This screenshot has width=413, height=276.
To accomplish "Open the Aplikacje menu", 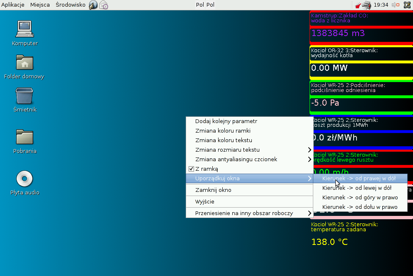I will [x=12, y=5].
